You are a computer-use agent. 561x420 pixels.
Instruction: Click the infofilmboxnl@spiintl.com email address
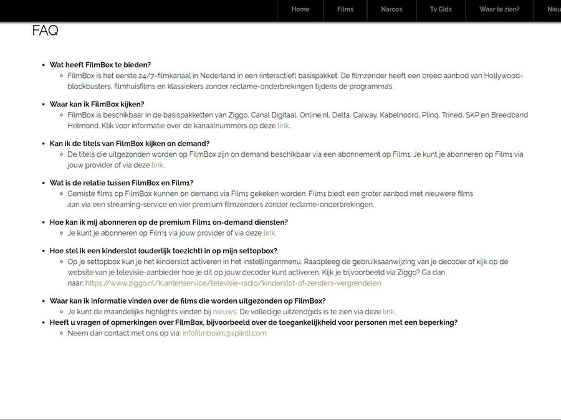[x=224, y=333]
